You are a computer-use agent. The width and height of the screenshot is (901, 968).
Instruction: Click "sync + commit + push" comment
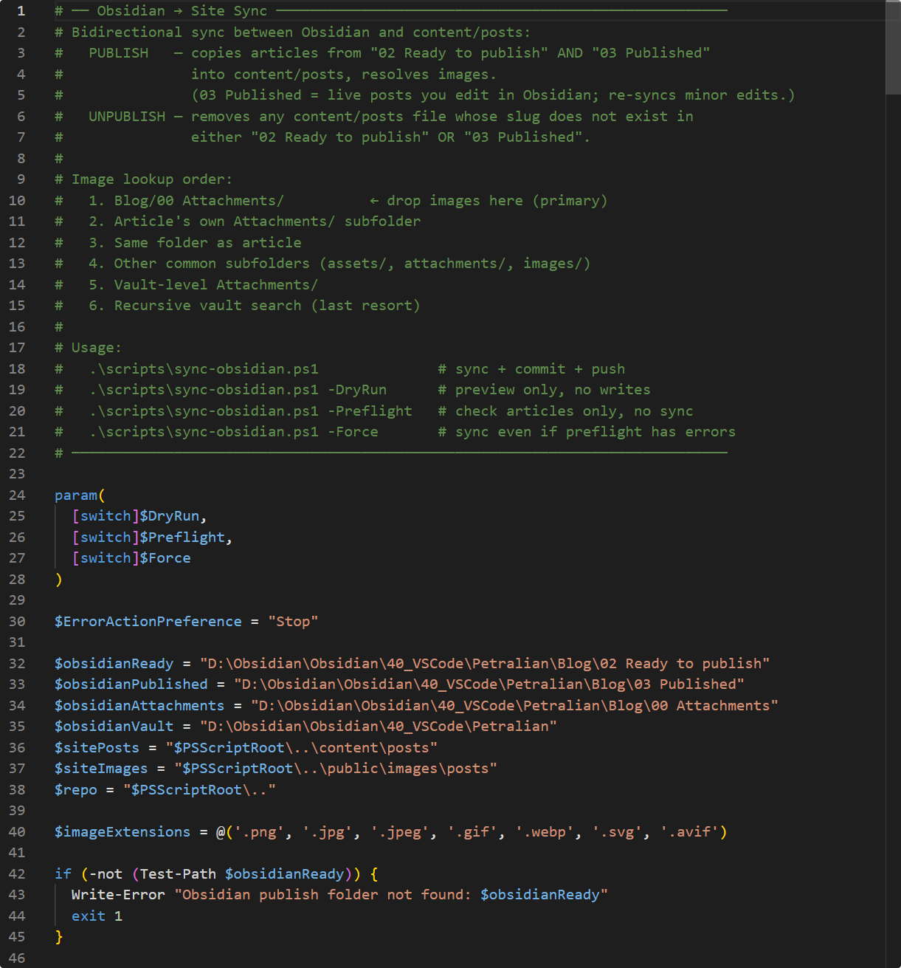pos(540,369)
